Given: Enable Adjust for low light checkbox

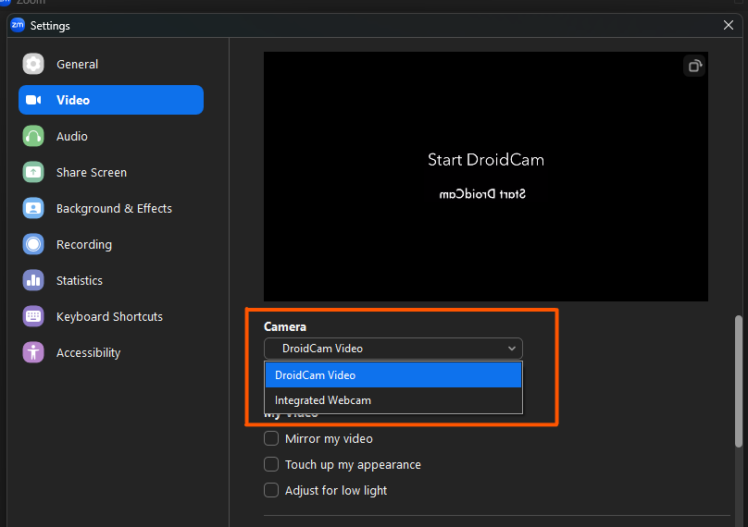Looking at the screenshot, I should [271, 490].
